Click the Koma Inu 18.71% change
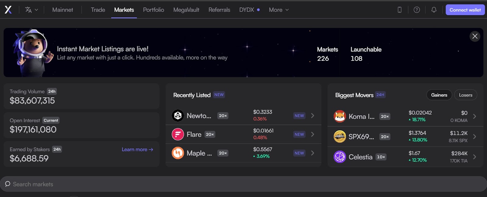487x197 pixels. pos(417,120)
